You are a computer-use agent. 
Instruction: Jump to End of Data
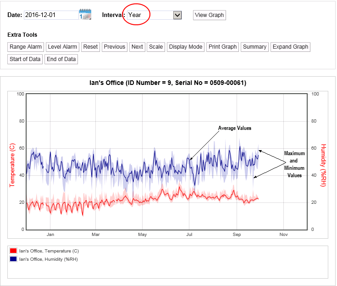[x=61, y=59]
